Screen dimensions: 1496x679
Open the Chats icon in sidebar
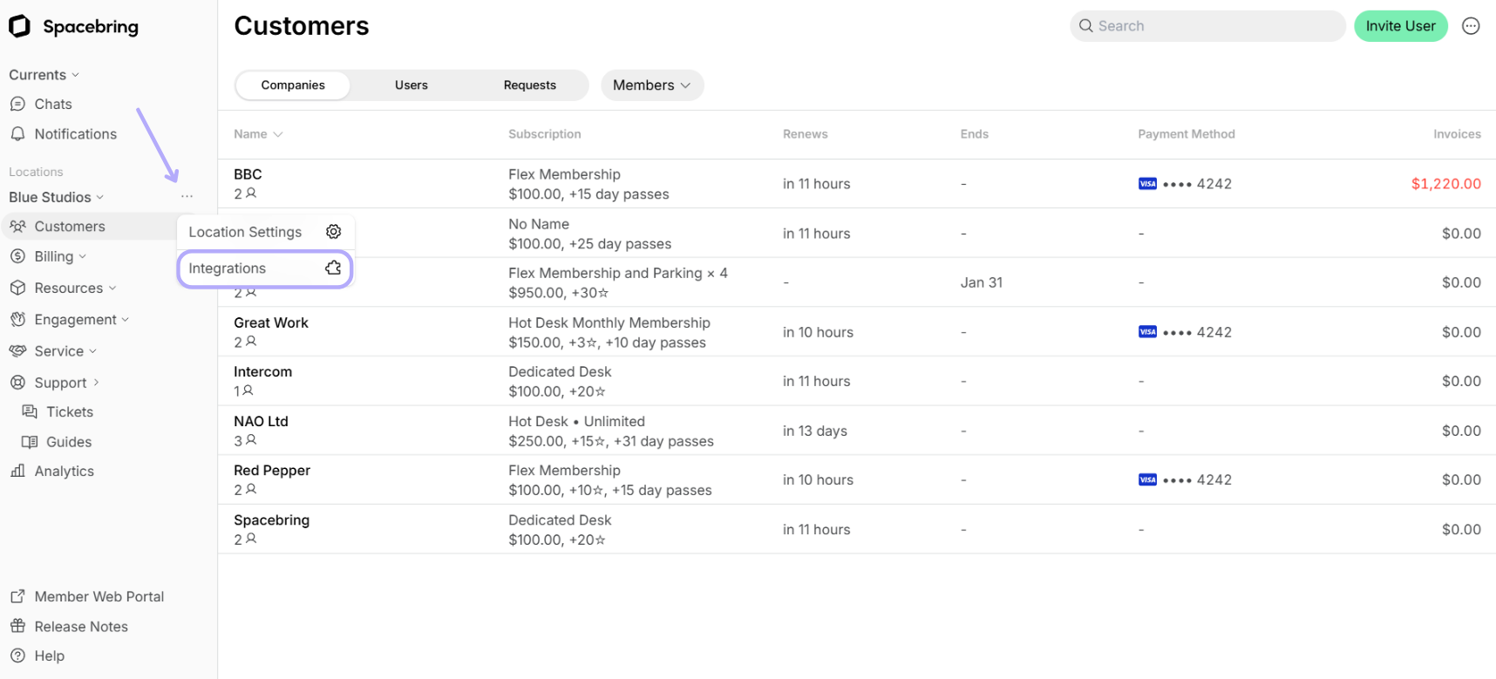point(17,104)
